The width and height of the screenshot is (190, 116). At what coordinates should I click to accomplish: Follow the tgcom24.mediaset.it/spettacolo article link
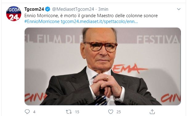[99, 21]
